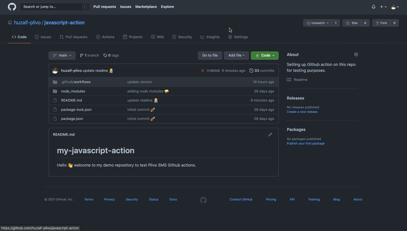Click the footer GitHub logo

(203, 200)
